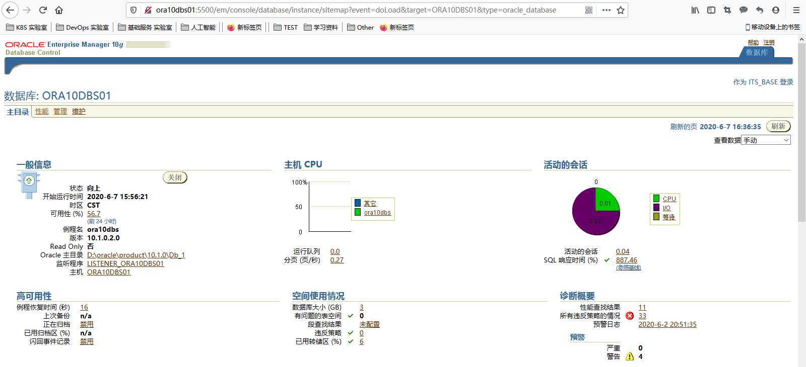This screenshot has height=367, width=806.
Task: Bookmark this page with the star
Action: coord(621,10)
